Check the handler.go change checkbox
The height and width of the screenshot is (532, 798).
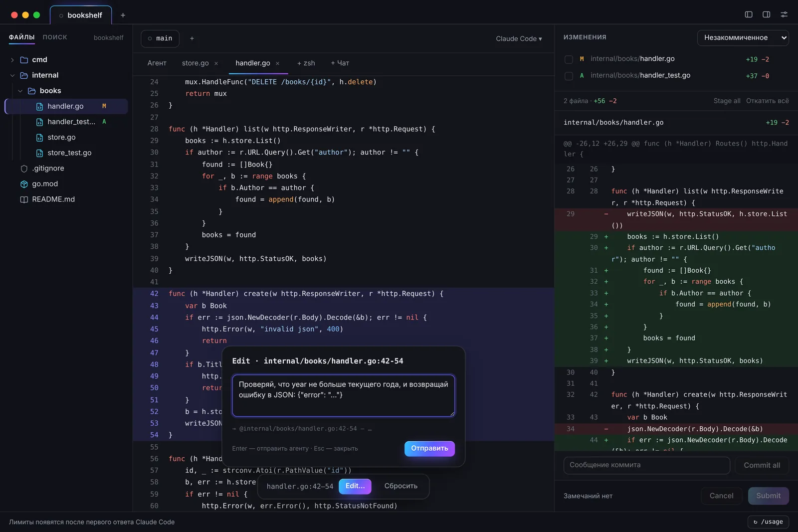click(569, 59)
